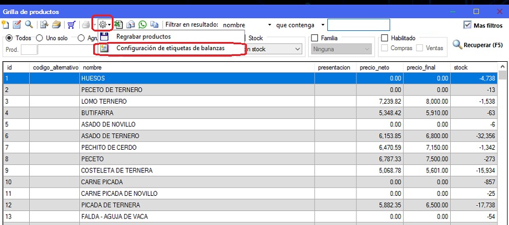Share via the WhatsApp icon

tap(143, 24)
